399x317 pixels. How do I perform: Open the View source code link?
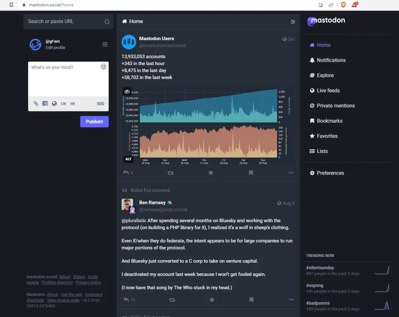click(63, 300)
